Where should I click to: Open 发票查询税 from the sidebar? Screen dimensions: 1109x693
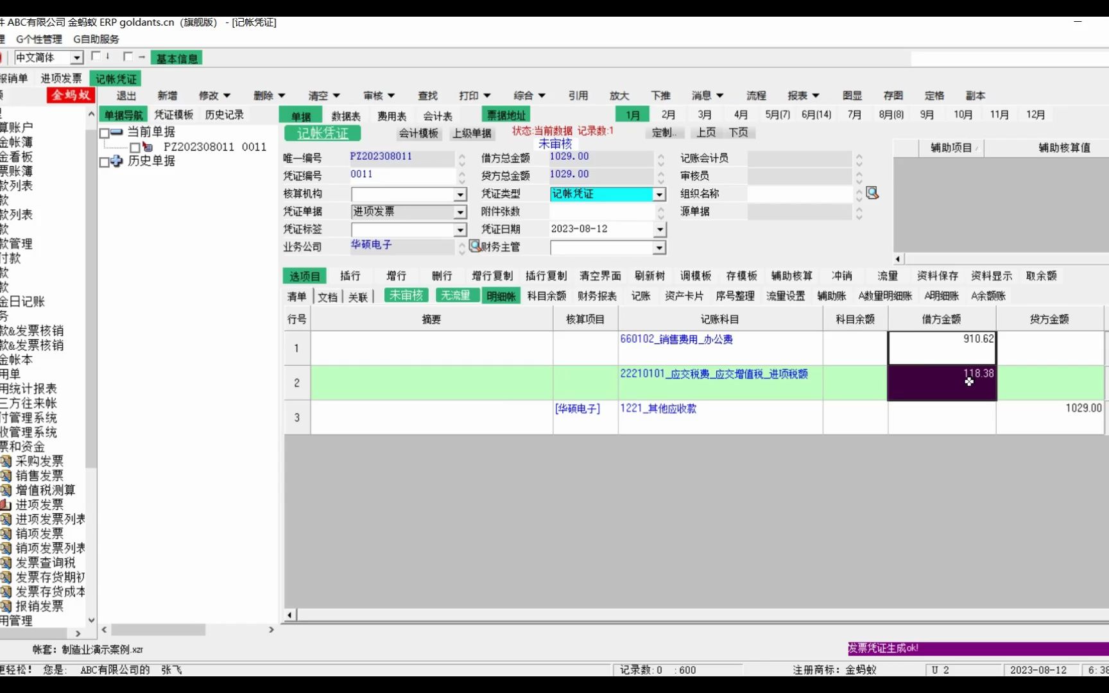click(x=42, y=562)
